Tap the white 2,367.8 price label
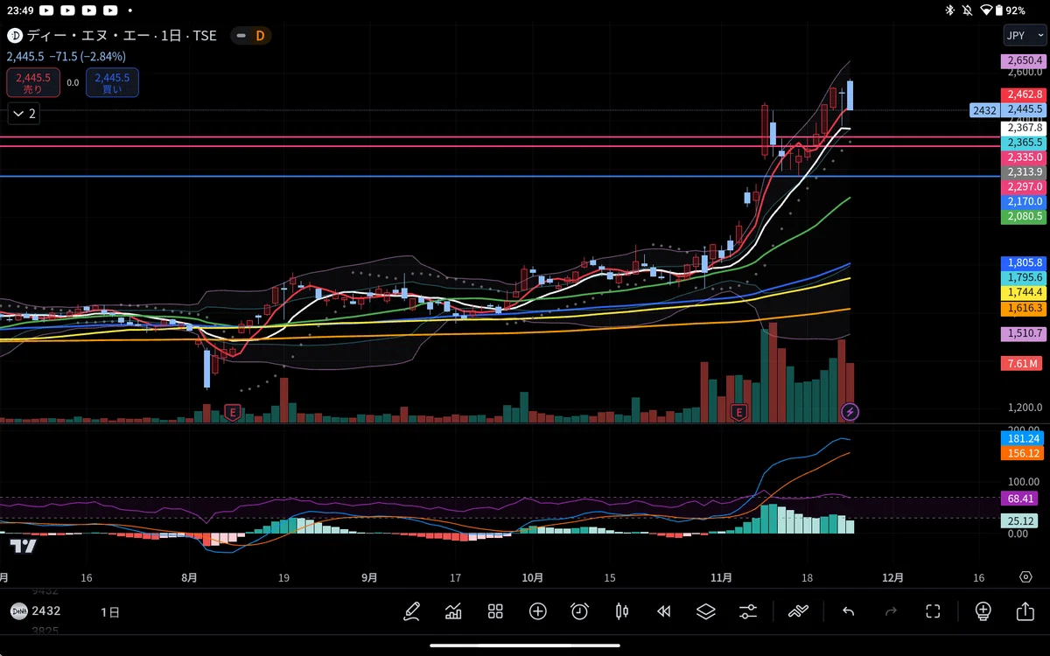The width and height of the screenshot is (1050, 656). tap(1024, 128)
